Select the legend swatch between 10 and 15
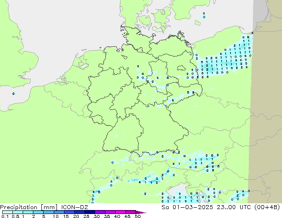Viewport: 282px width, 218px height. pos(59,212)
